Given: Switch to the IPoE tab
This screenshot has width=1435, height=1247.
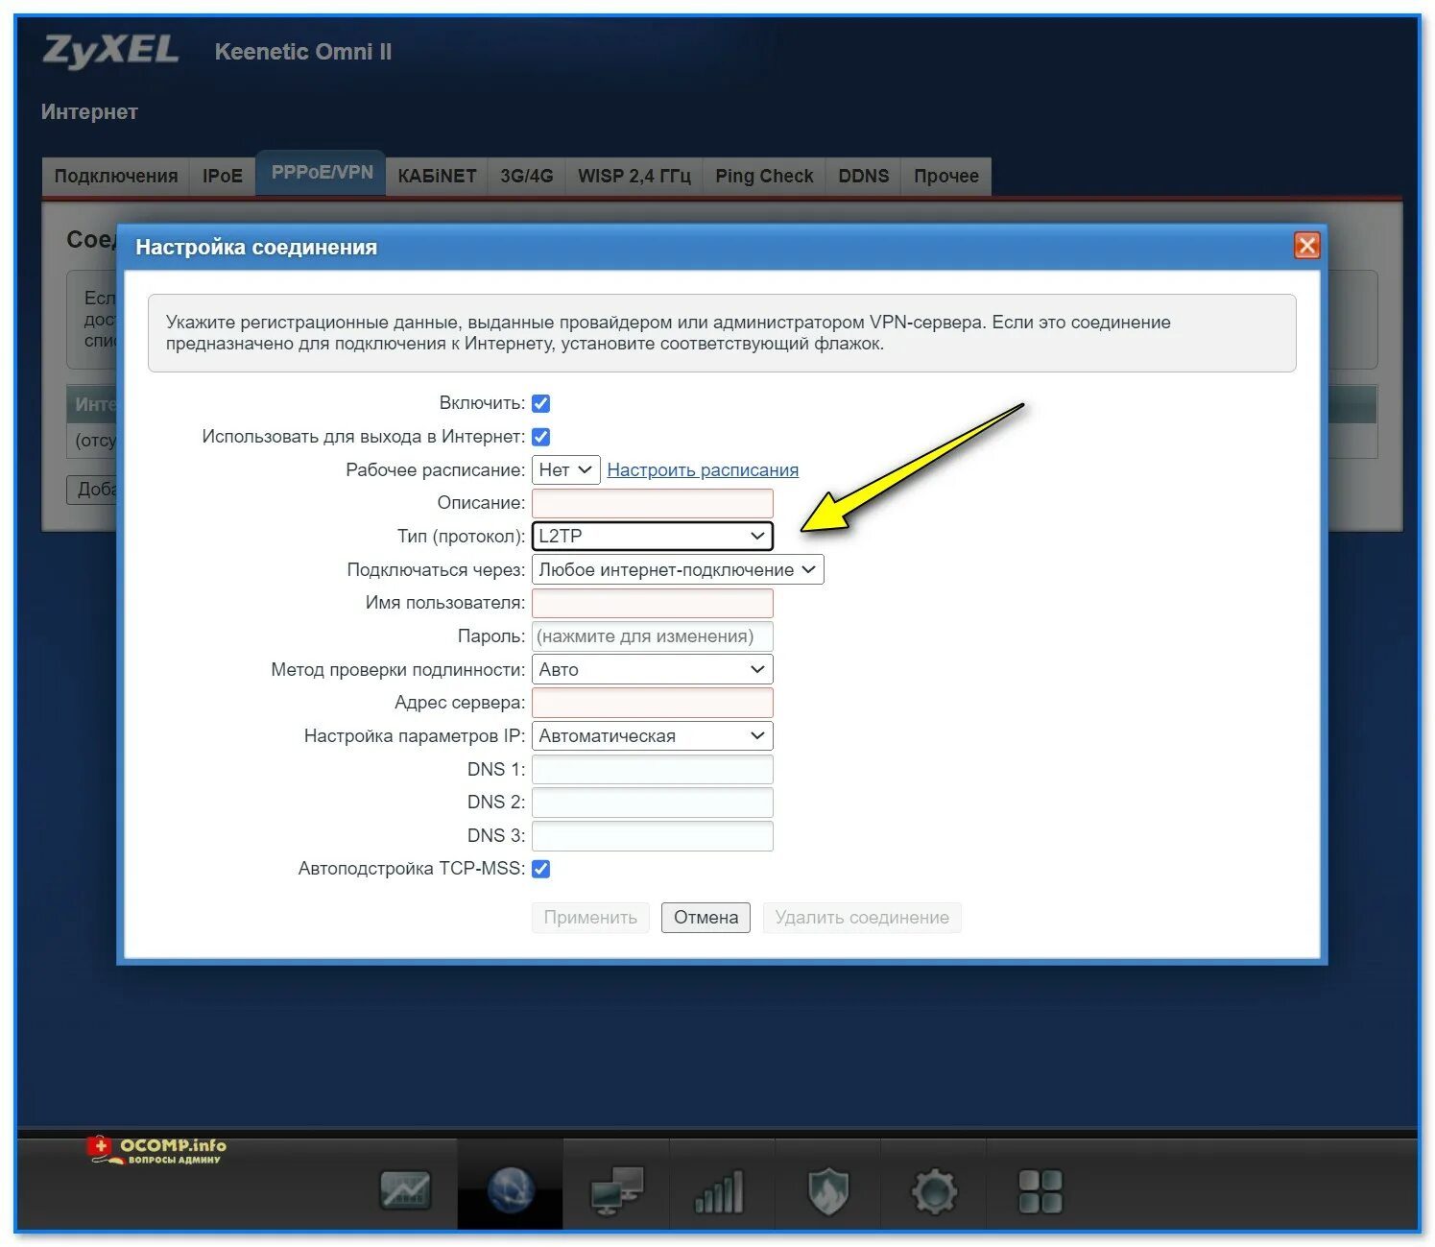Looking at the screenshot, I should 223,176.
